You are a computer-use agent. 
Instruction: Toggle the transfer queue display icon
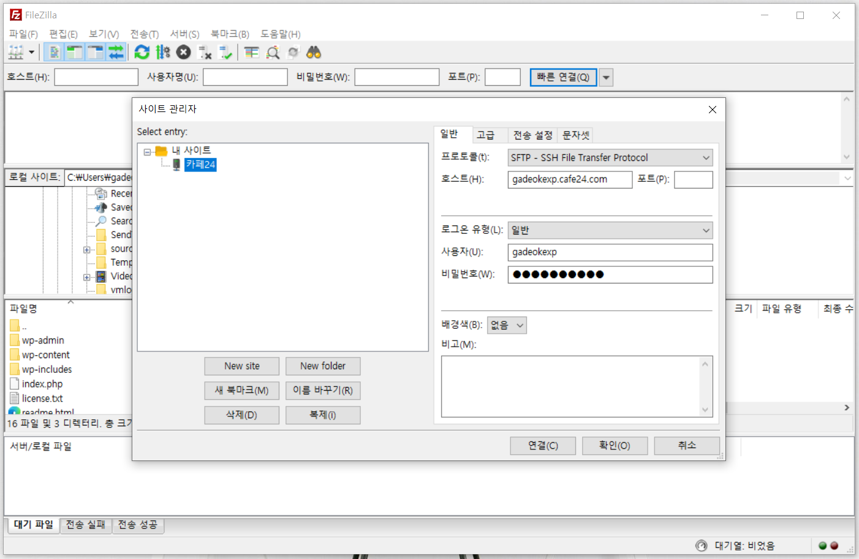point(116,53)
